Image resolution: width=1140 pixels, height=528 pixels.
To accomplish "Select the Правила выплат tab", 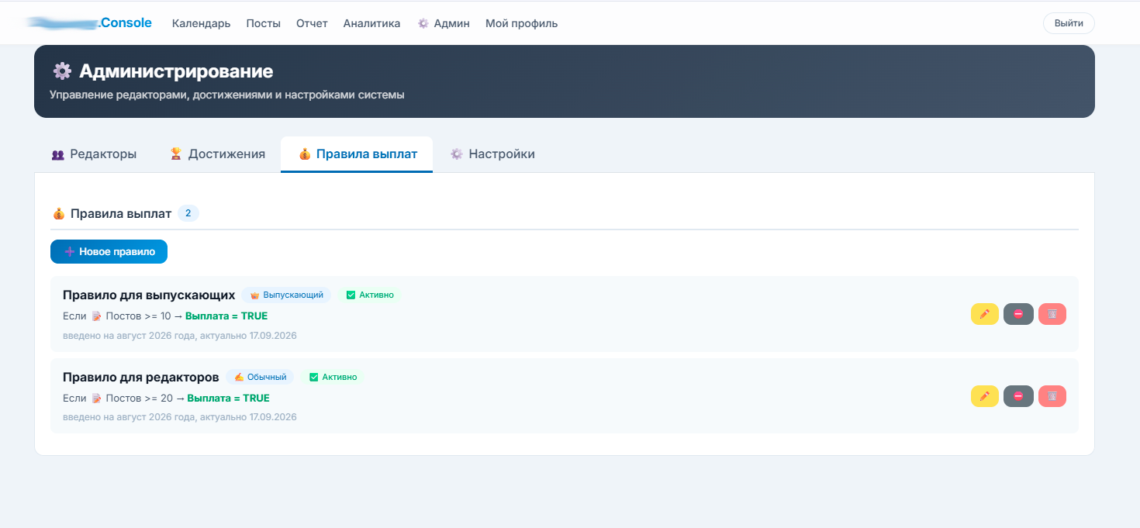I will point(357,154).
